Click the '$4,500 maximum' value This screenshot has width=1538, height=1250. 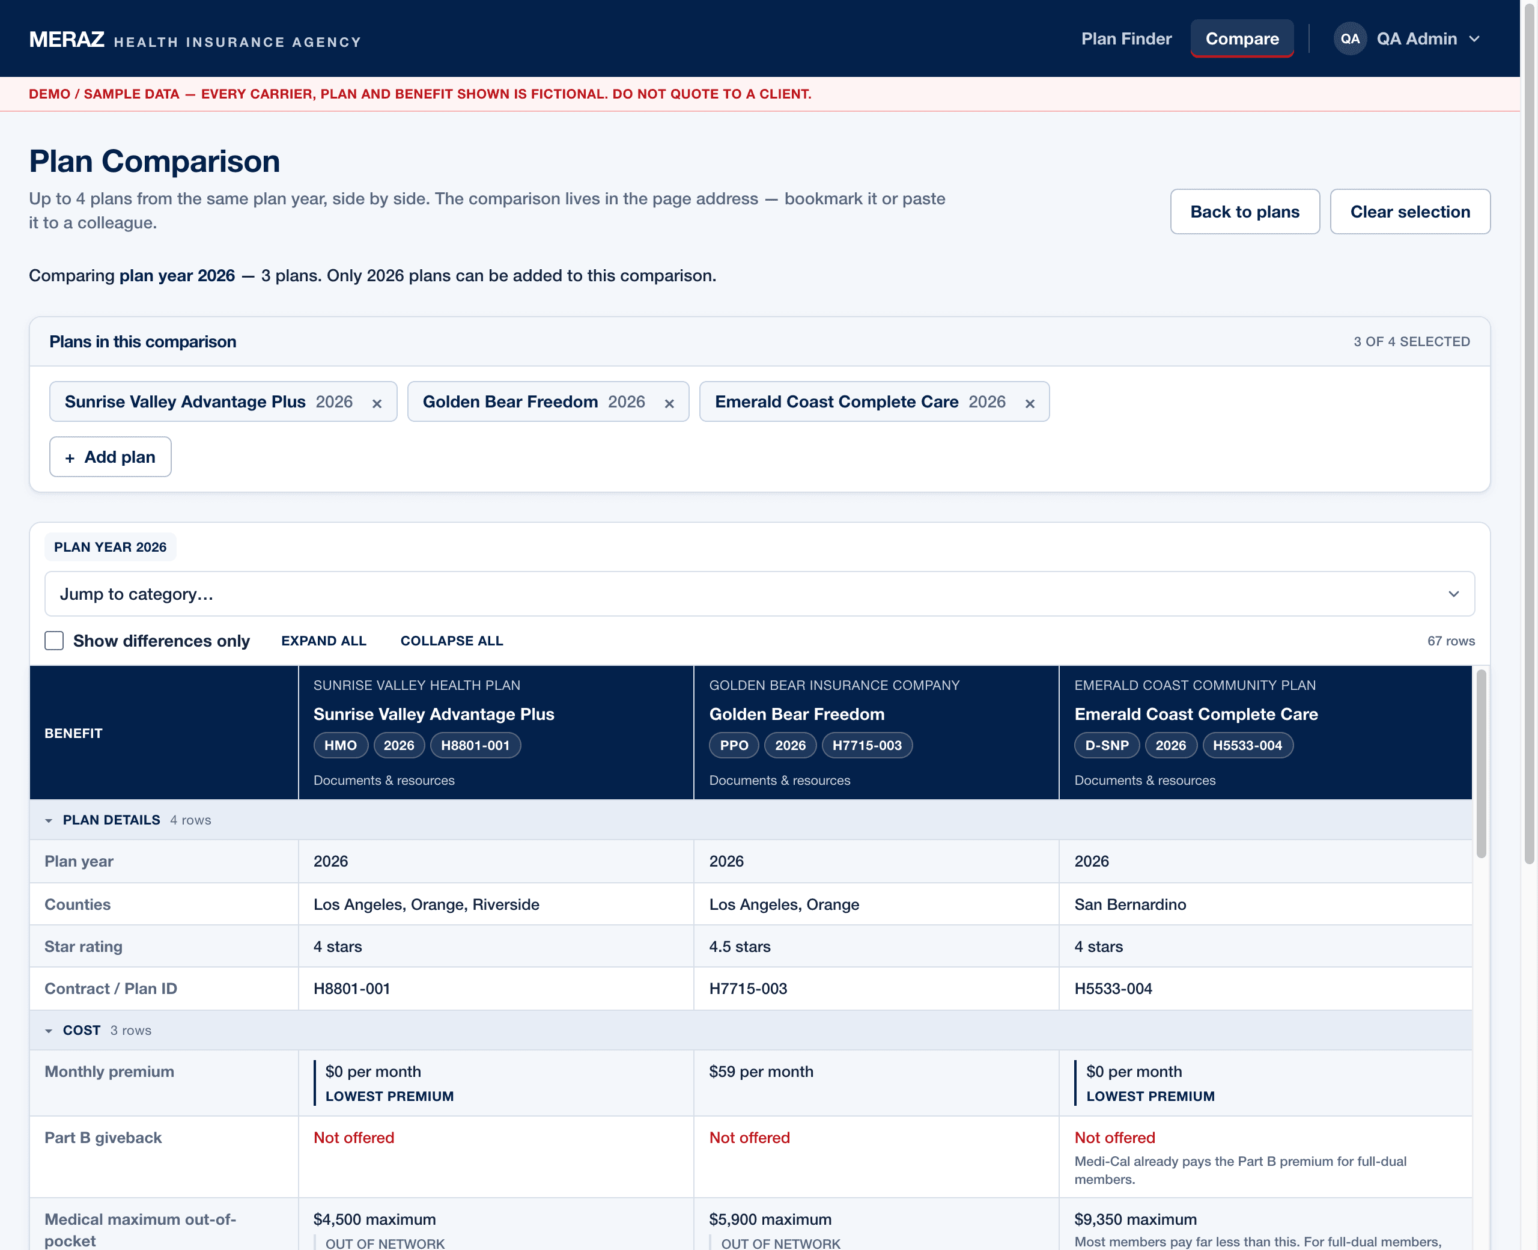point(374,1220)
